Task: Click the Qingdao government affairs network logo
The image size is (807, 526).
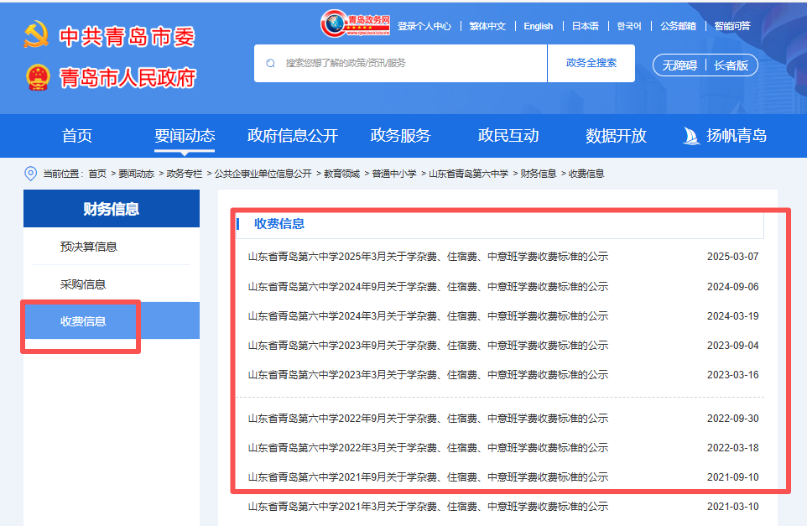Action: [356, 23]
